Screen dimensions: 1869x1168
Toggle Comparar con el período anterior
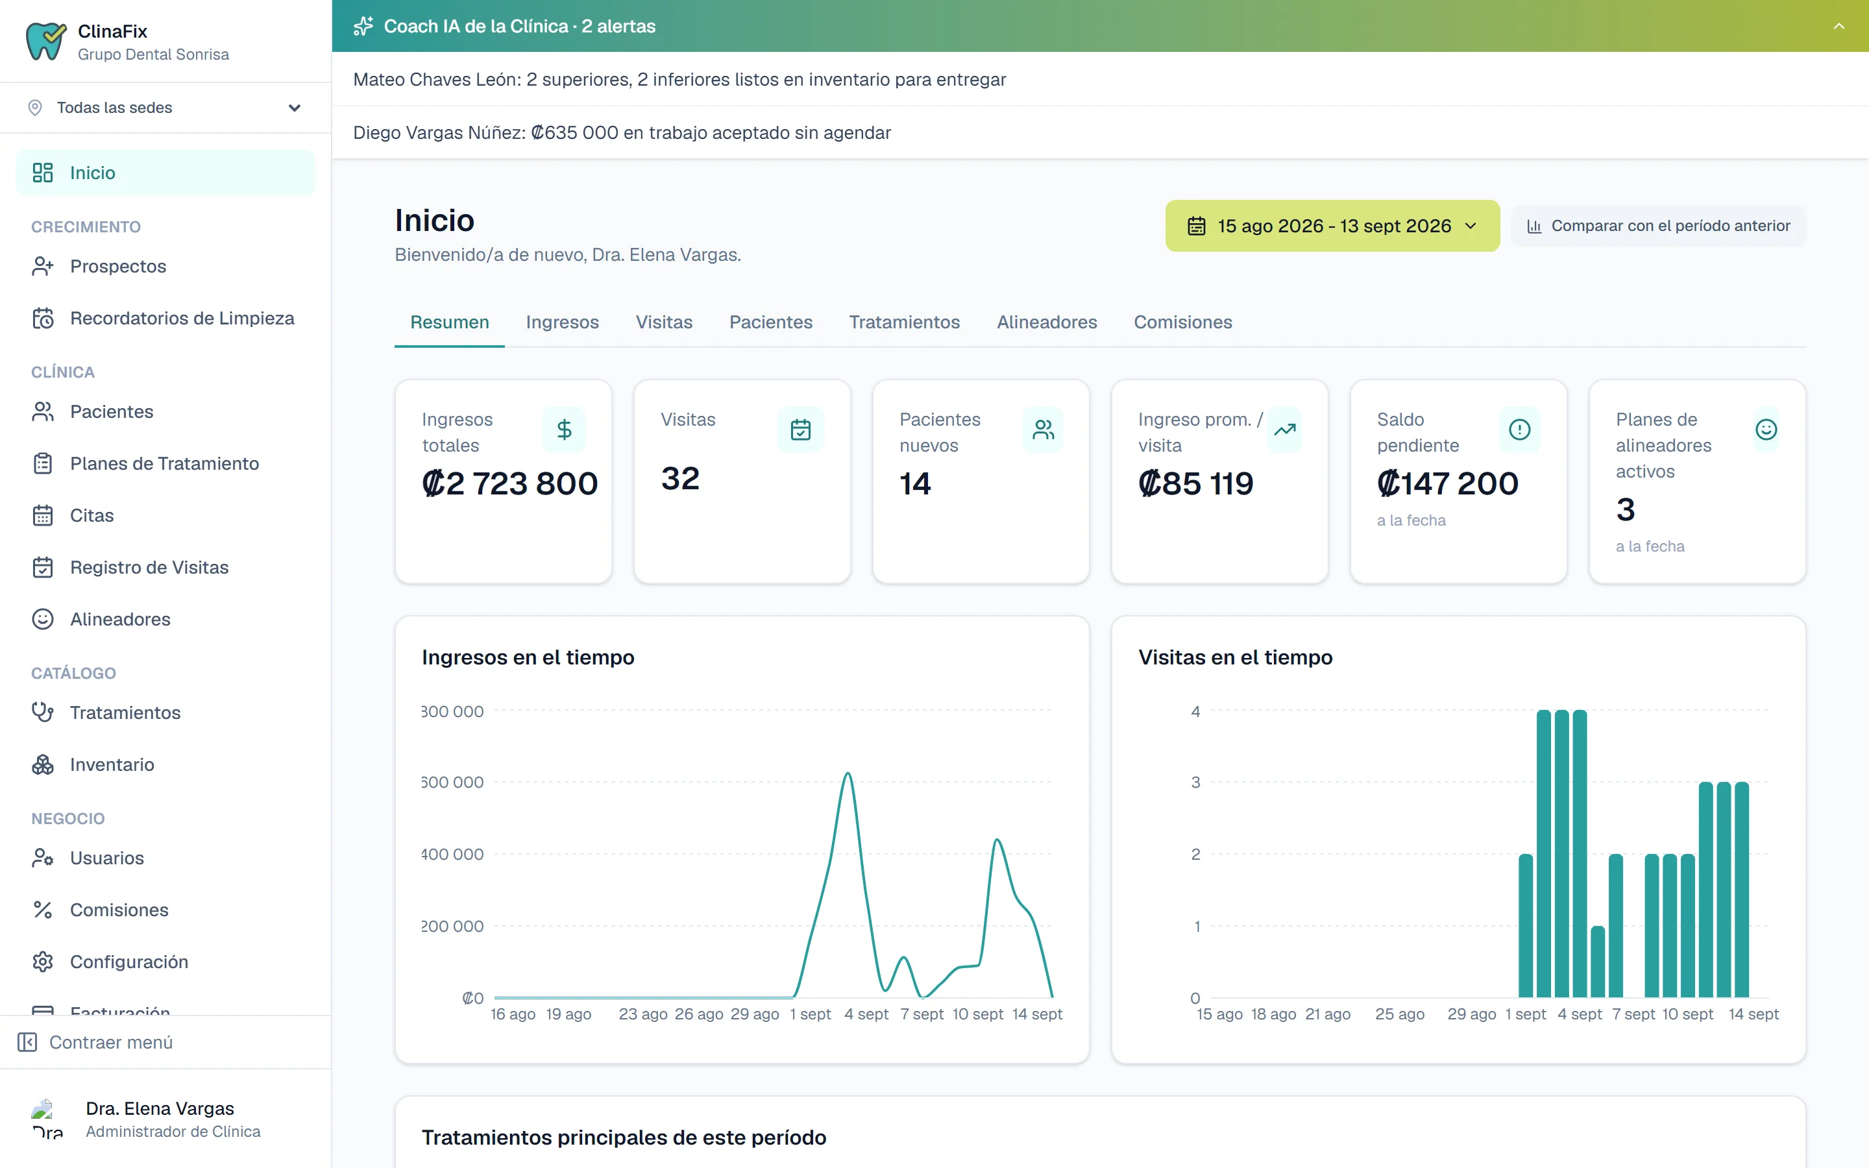tap(1658, 226)
